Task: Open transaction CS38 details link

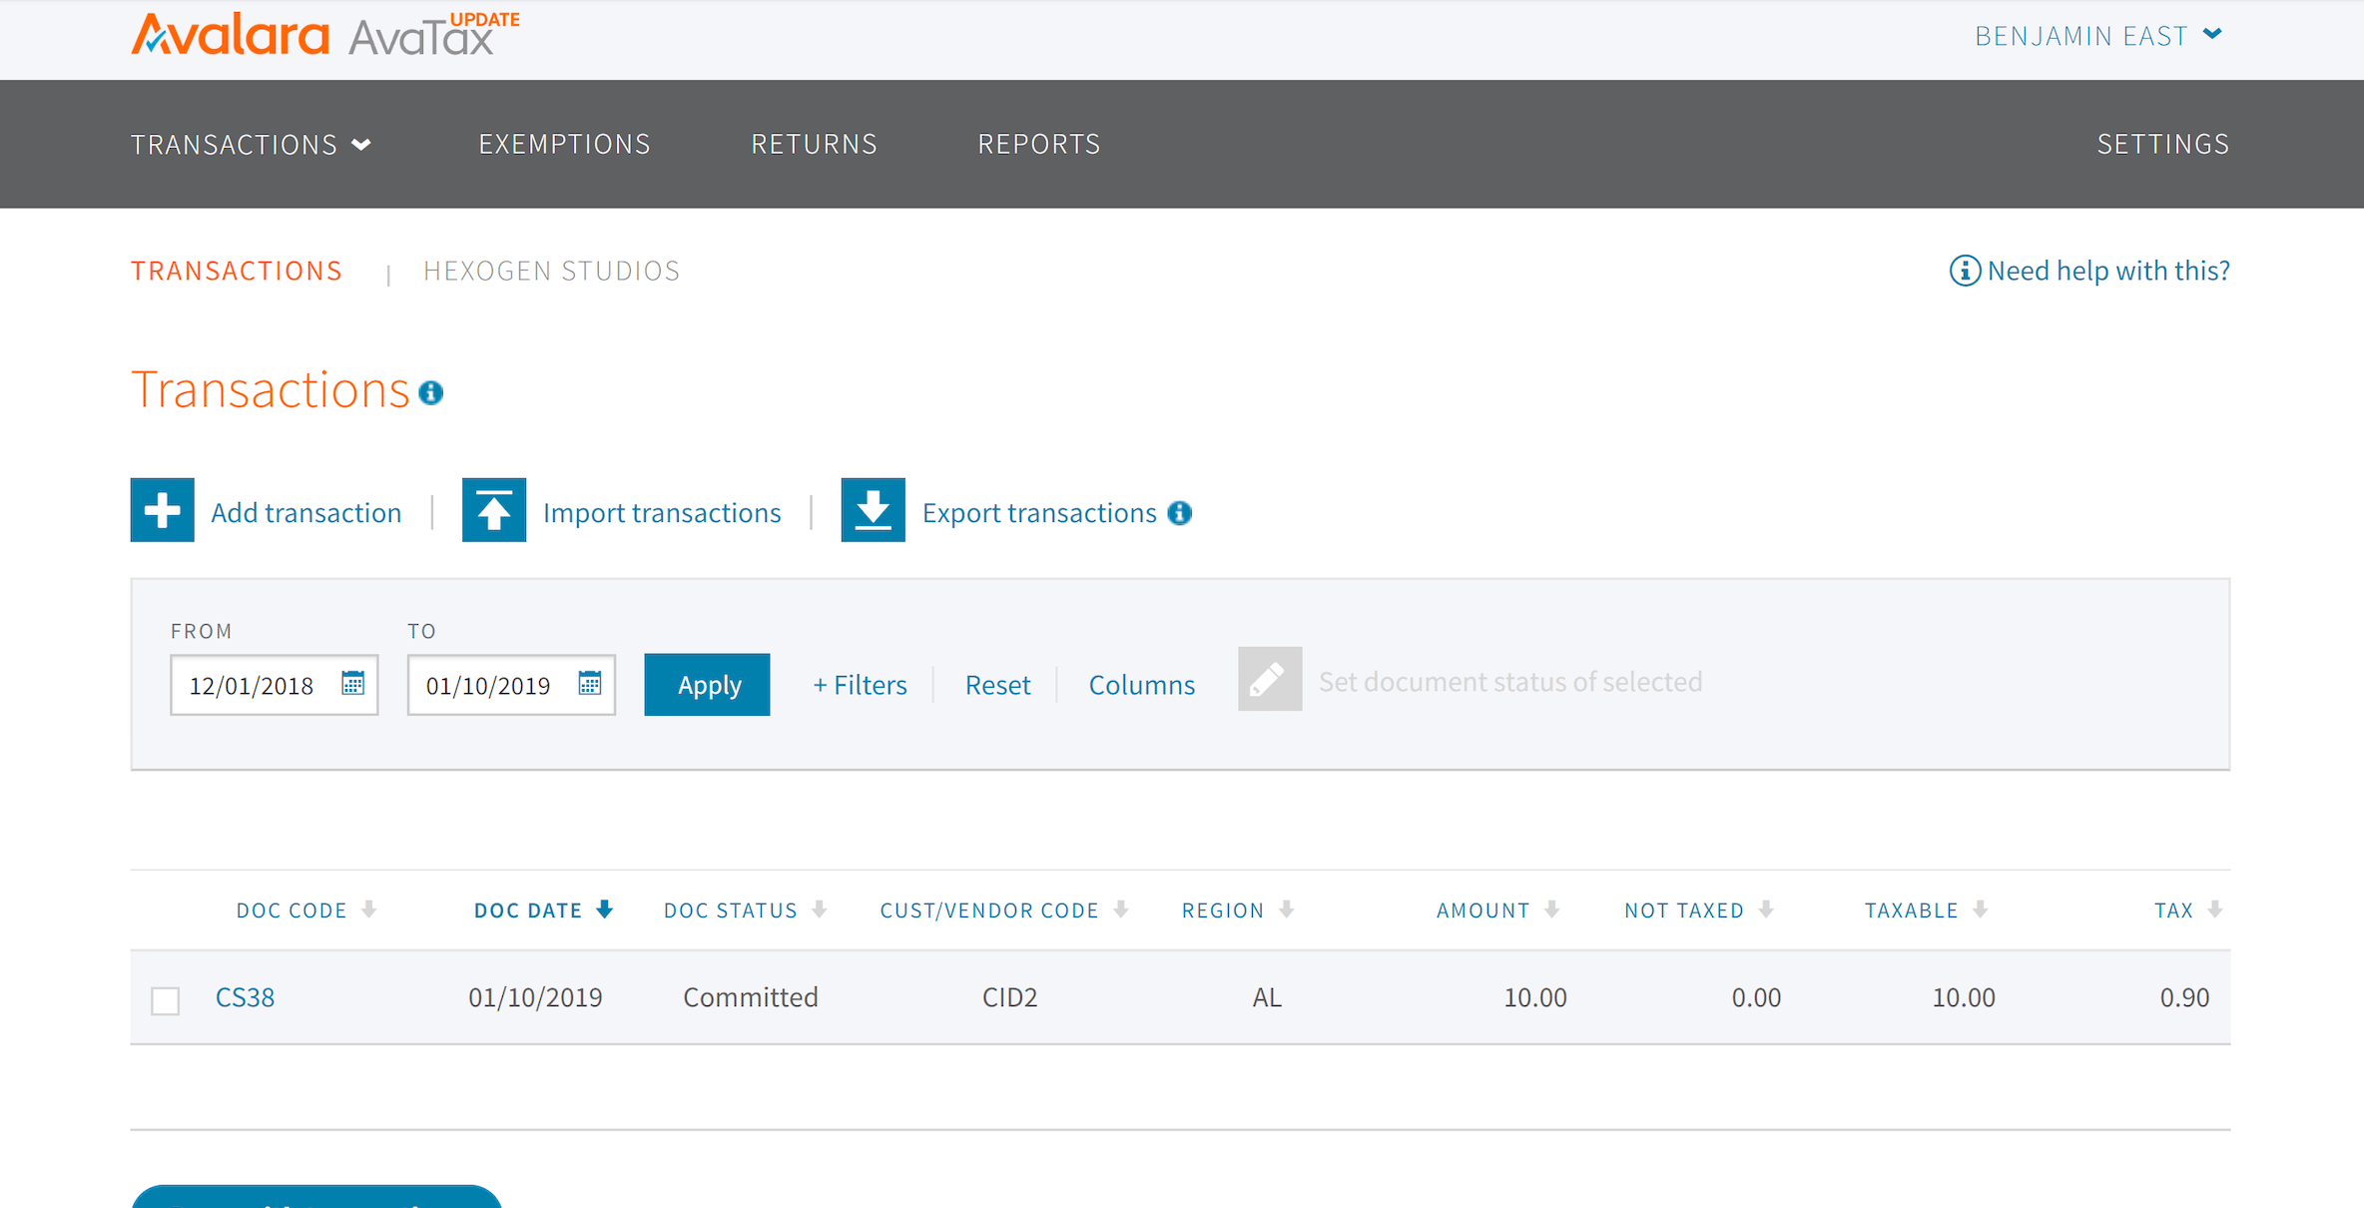Action: (x=245, y=996)
